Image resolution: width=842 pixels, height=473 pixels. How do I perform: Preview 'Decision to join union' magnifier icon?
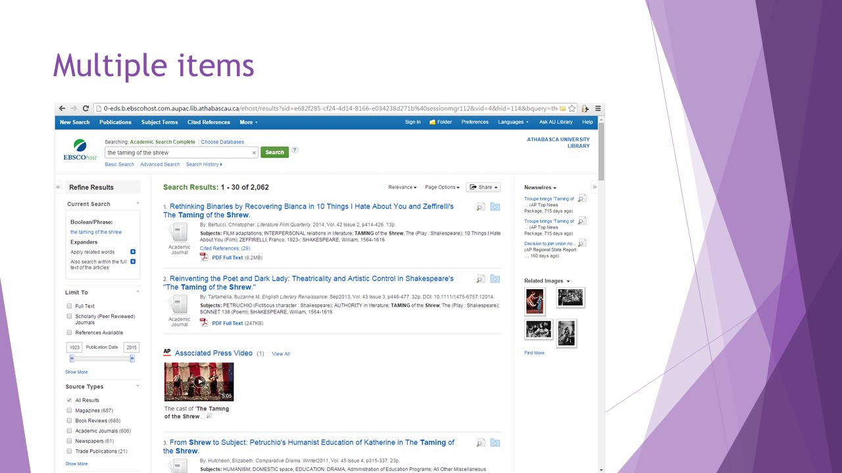coord(582,243)
